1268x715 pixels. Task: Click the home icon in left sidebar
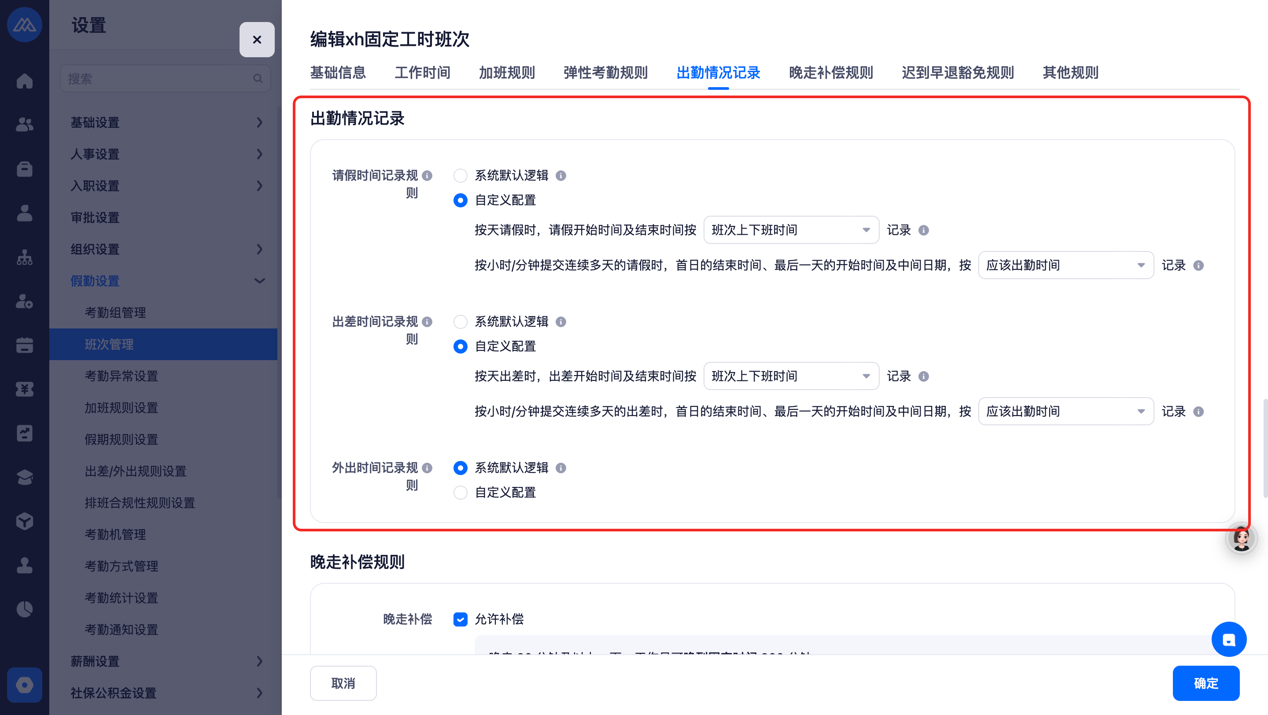tap(24, 80)
